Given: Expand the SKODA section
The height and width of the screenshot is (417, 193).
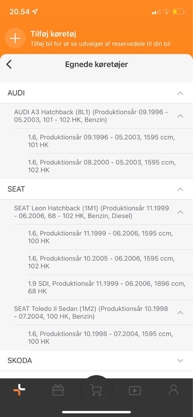Looking at the screenshot, I should click(x=180, y=361).
